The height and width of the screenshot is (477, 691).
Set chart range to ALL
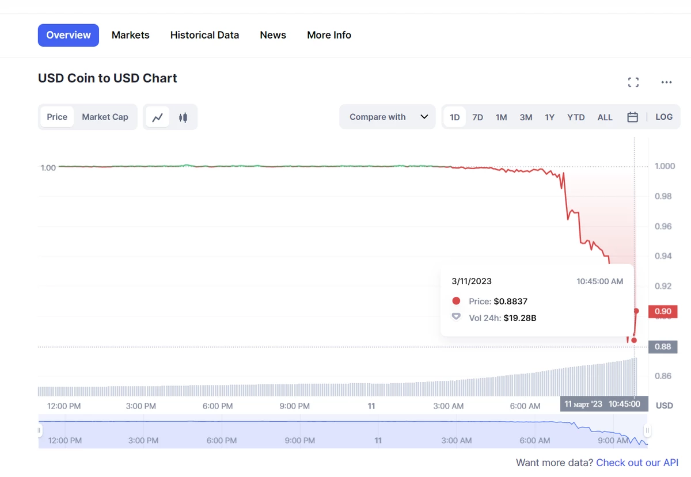(x=605, y=117)
